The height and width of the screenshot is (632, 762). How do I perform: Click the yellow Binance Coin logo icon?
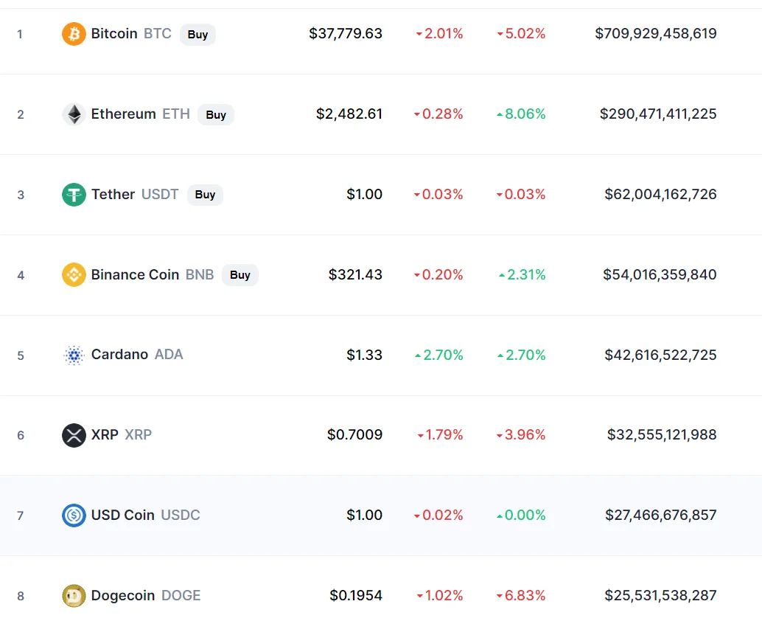pyautogui.click(x=74, y=274)
